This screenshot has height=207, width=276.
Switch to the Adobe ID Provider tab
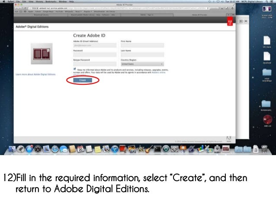point(199,15)
